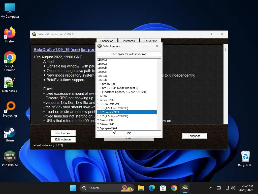
Task: Select version 13w09c in the list
Action: coord(127,72)
